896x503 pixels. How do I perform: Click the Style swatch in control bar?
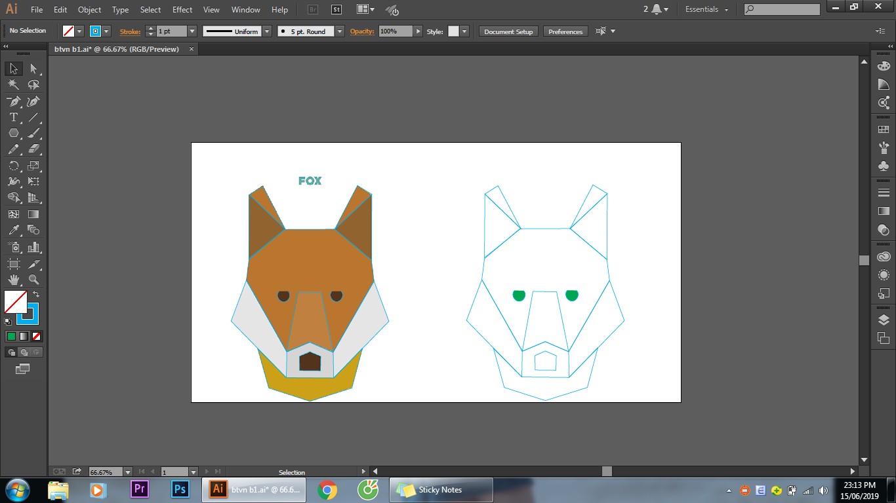[x=453, y=31]
